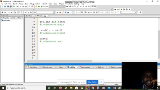Copy selection toolbar icon

point(23,6)
